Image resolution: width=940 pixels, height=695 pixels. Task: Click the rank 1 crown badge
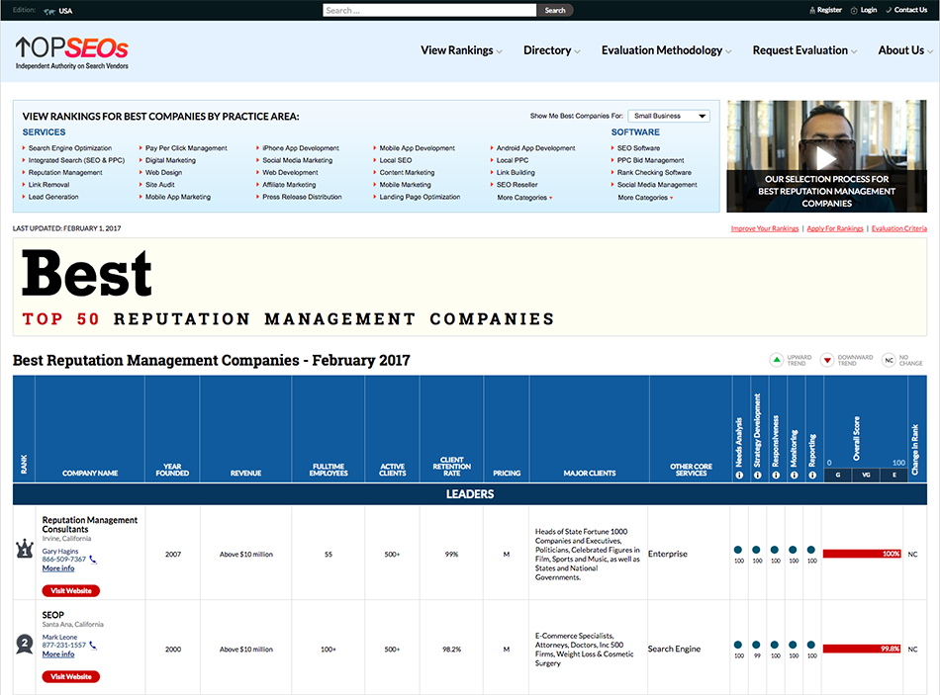click(x=26, y=551)
